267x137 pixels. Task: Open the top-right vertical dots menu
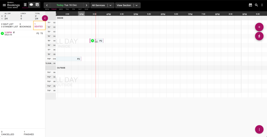click(262, 5)
